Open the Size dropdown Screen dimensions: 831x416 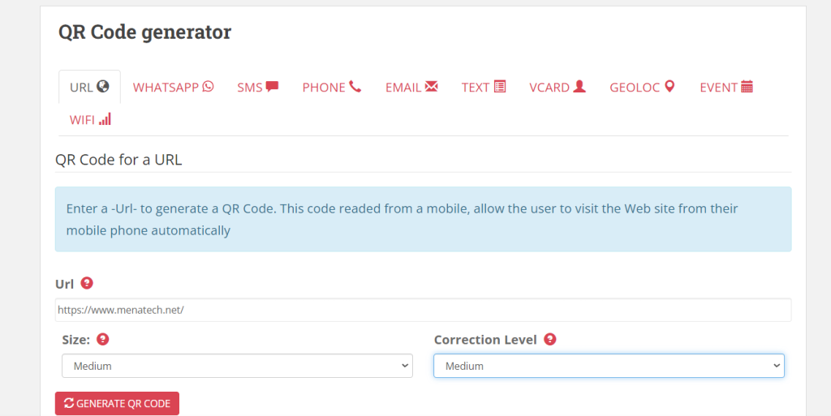point(237,366)
